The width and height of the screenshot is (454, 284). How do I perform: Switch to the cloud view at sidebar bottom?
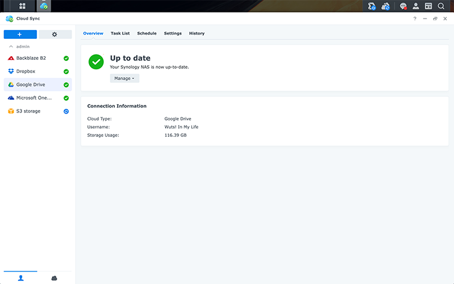pos(54,278)
